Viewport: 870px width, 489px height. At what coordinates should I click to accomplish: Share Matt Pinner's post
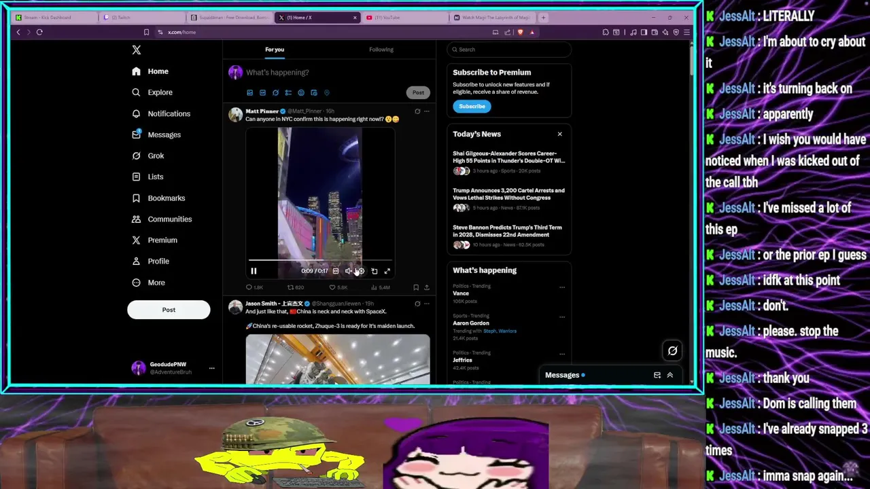[x=427, y=287]
